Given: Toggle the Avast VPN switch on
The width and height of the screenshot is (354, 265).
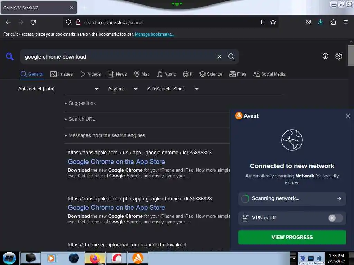Looking at the screenshot, I should click(335, 218).
